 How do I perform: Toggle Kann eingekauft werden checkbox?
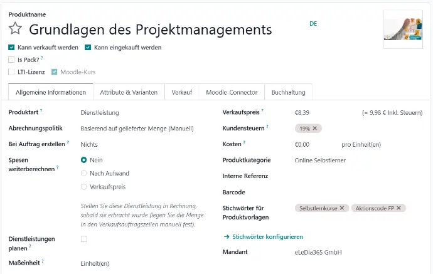click(x=88, y=48)
